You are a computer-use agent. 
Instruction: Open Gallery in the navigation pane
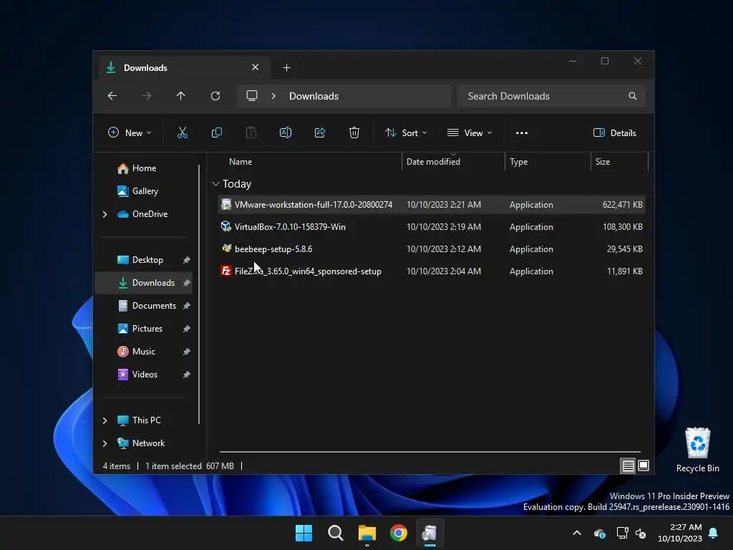pyautogui.click(x=138, y=191)
